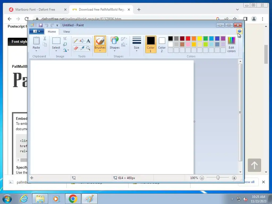Open a new Chrome tab
The width and height of the screenshot is (272, 204).
(139, 10)
